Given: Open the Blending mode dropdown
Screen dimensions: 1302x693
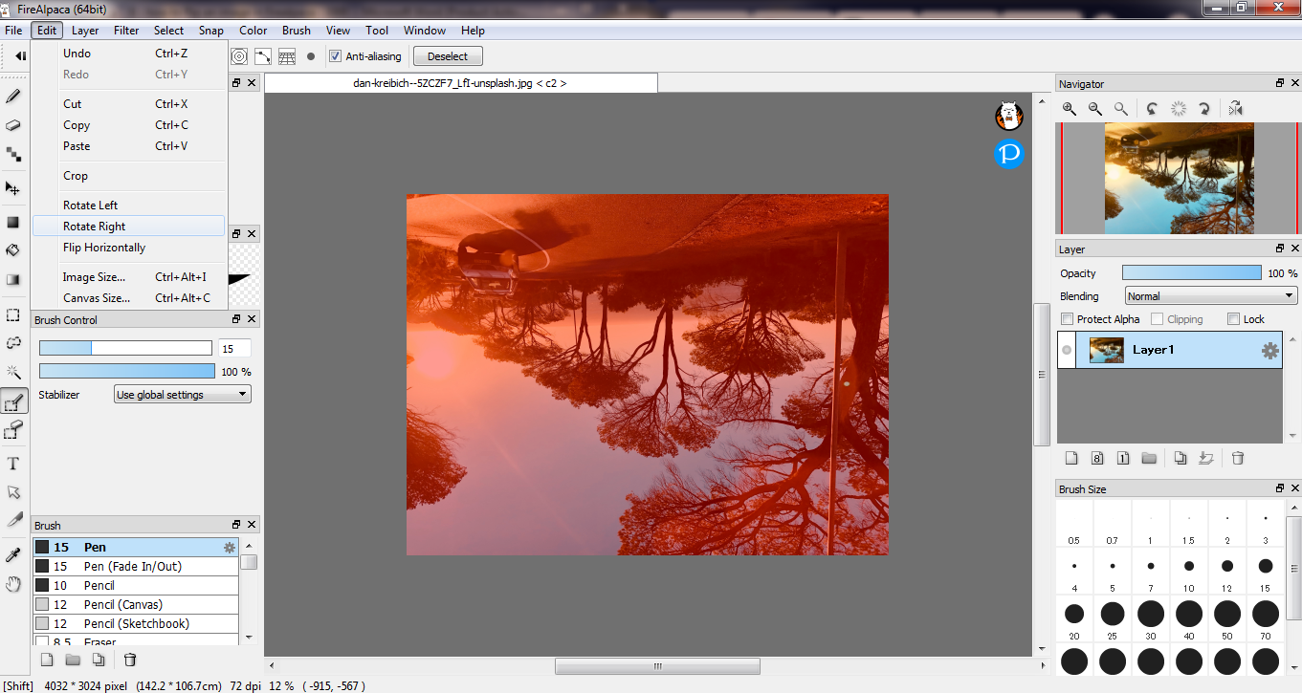Looking at the screenshot, I should [x=1211, y=296].
